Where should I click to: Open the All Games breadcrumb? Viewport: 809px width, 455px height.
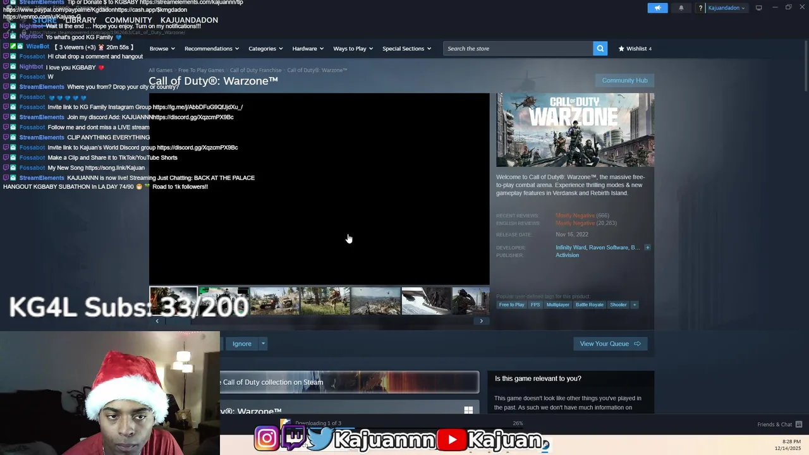pos(161,70)
